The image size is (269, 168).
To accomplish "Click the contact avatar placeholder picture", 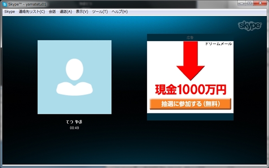I will tap(74, 77).
